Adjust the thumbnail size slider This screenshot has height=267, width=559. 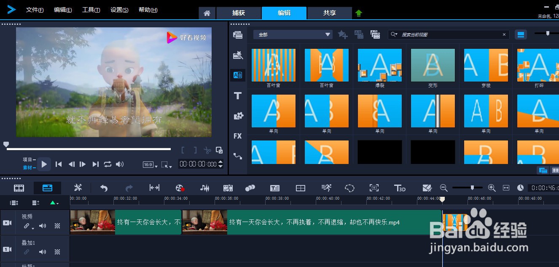(548, 33)
